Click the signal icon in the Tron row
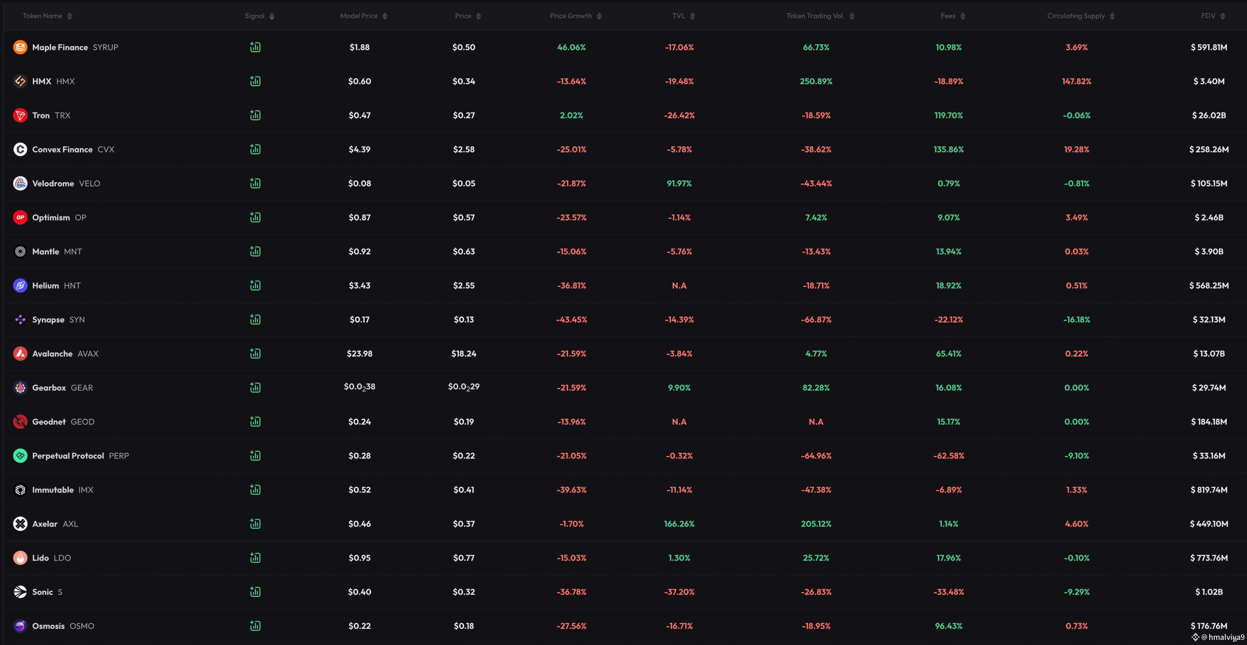The height and width of the screenshot is (645, 1247). 255,115
